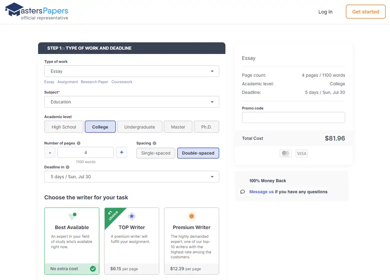The width and height of the screenshot is (390, 280).
Task: Select the Research Paper quick link
Action: (95, 82)
